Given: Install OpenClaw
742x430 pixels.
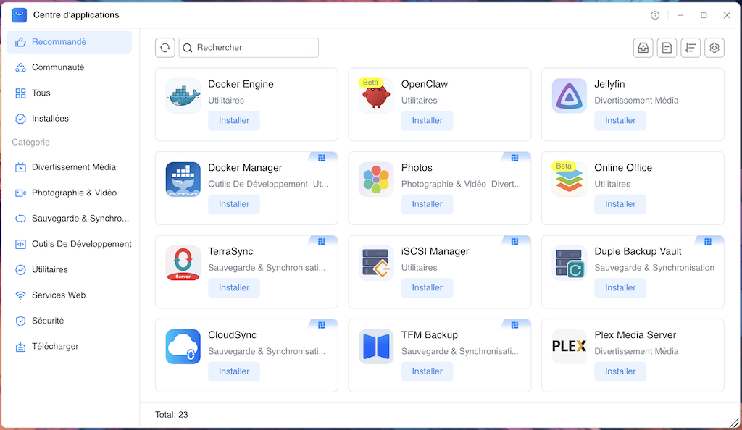Looking at the screenshot, I should [428, 120].
